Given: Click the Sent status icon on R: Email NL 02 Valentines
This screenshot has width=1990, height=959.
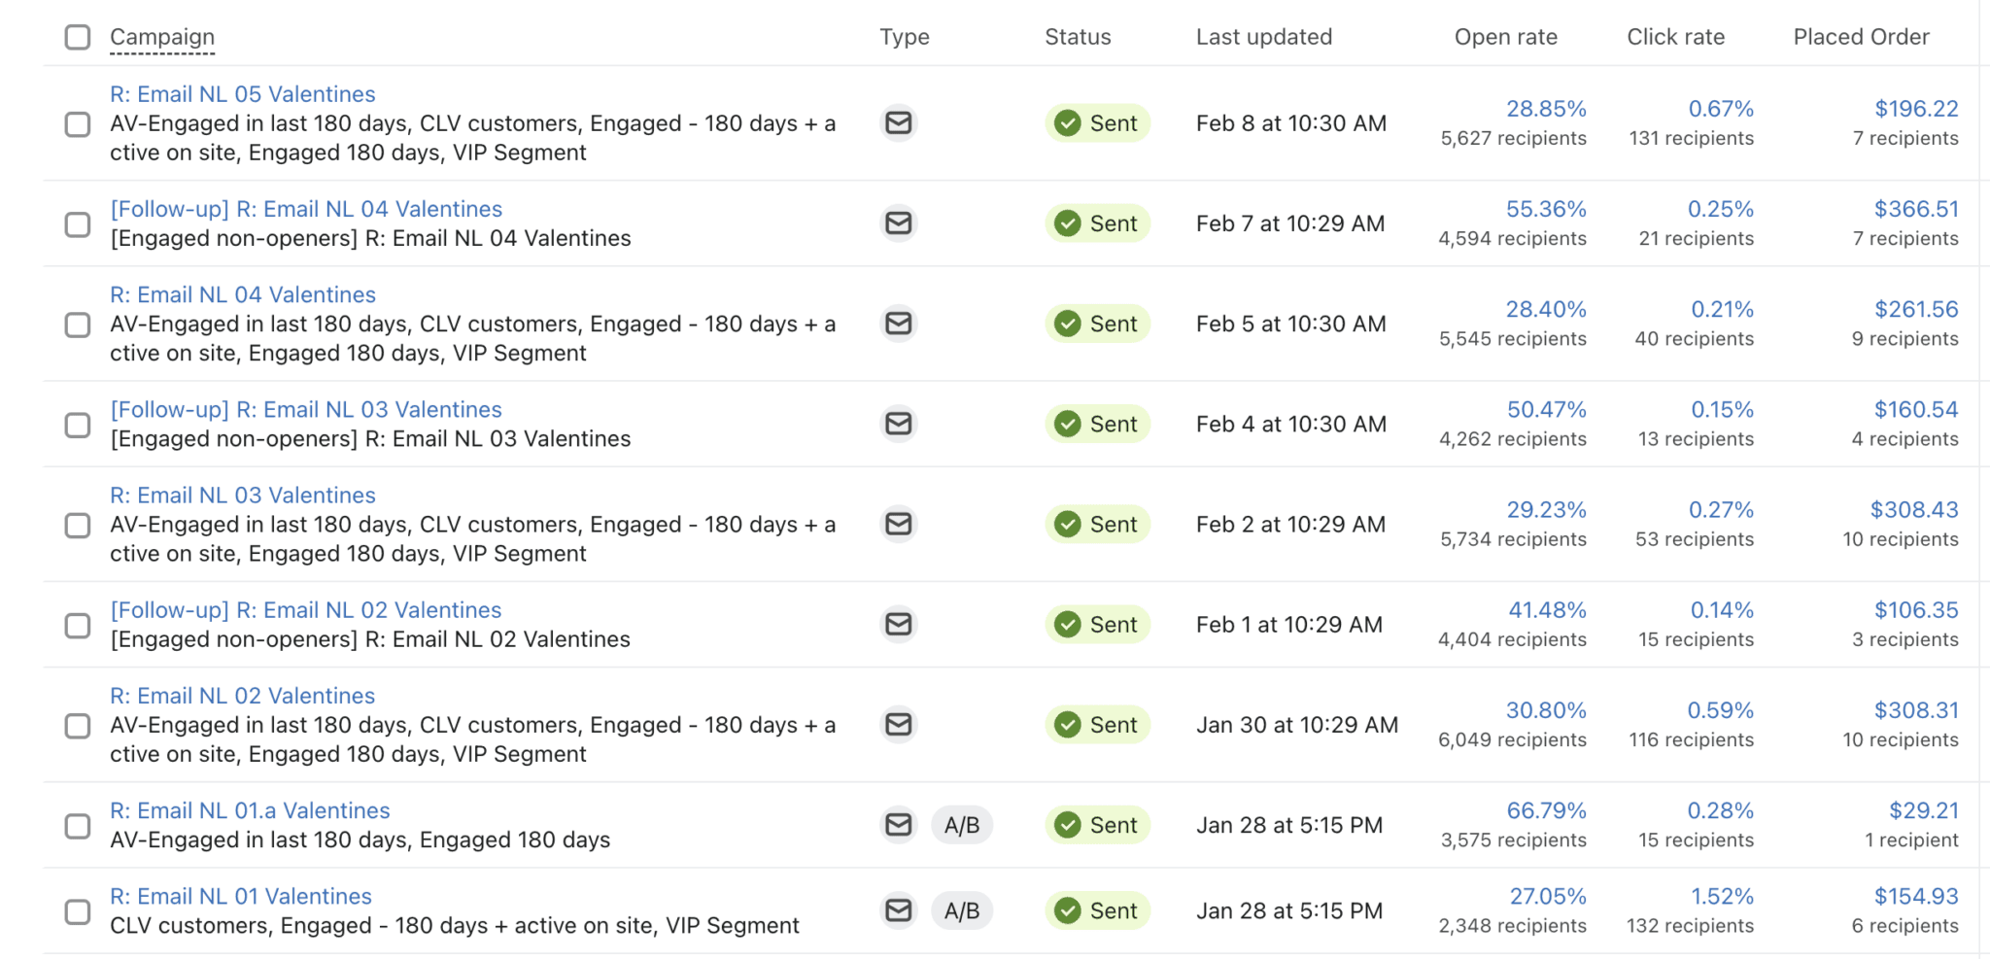Looking at the screenshot, I should 1068,725.
